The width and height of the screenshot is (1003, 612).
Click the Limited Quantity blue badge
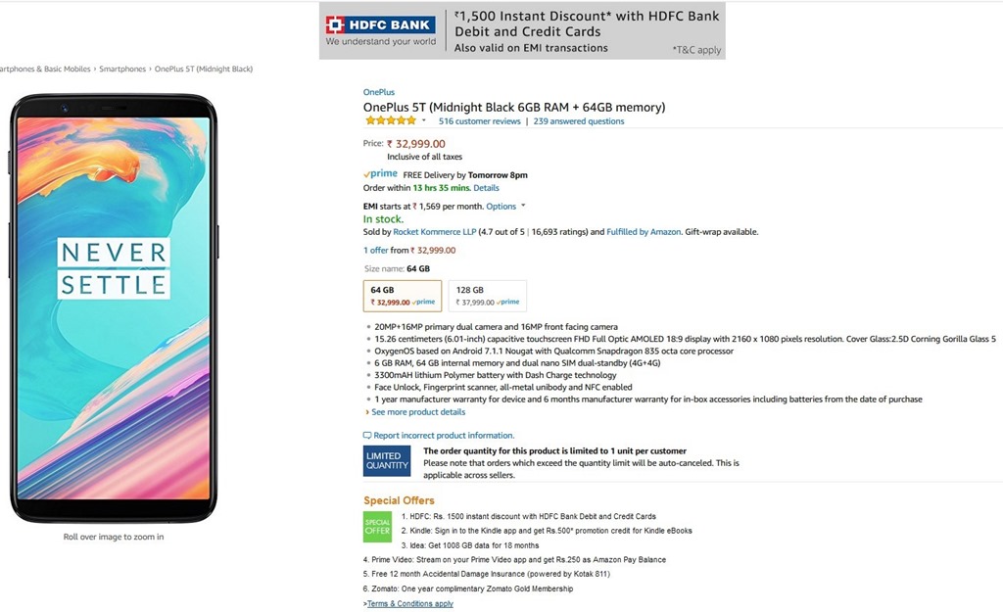387,462
